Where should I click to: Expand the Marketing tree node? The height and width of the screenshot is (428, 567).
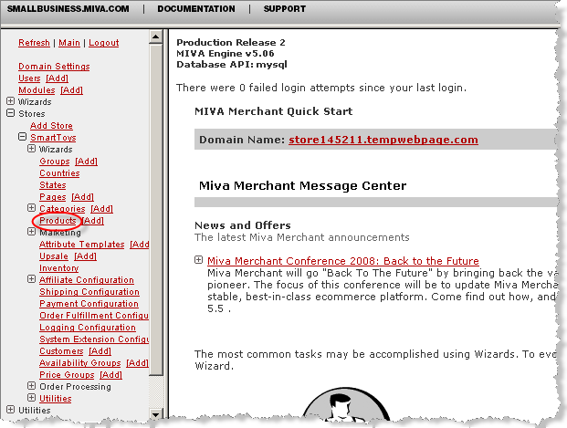31,232
